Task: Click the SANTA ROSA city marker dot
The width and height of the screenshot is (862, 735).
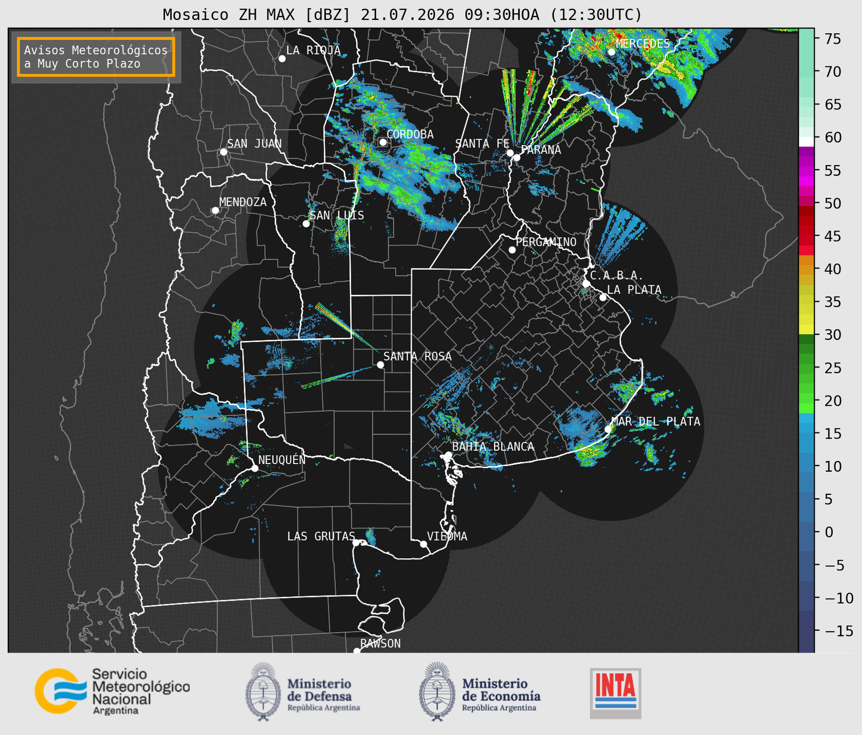Action: tap(380, 364)
